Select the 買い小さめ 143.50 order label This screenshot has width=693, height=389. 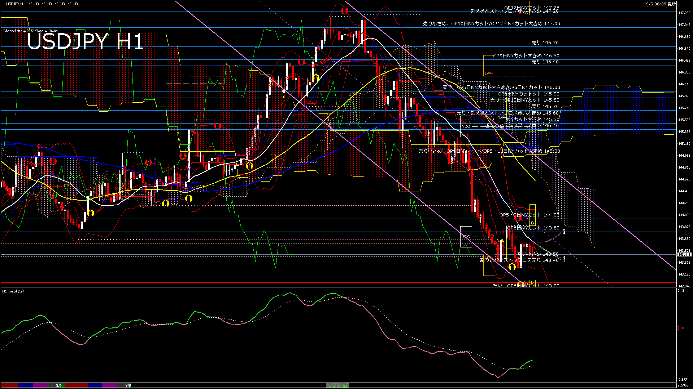538,254
